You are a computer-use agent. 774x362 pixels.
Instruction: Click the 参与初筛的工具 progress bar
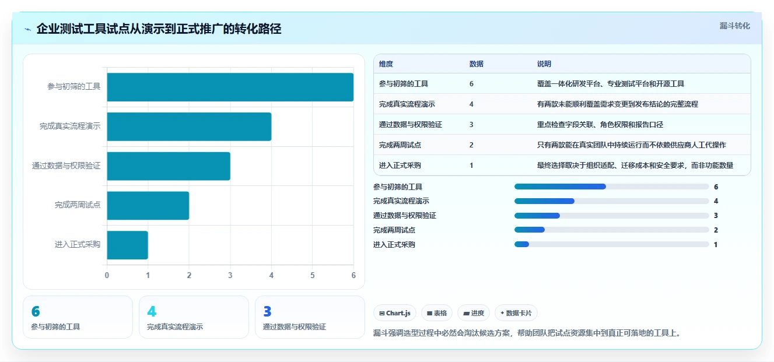tap(611, 187)
